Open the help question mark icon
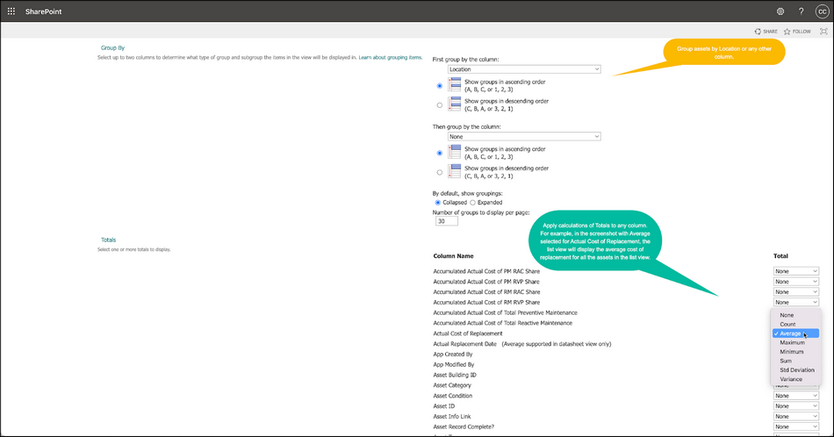834x437 pixels. [801, 11]
